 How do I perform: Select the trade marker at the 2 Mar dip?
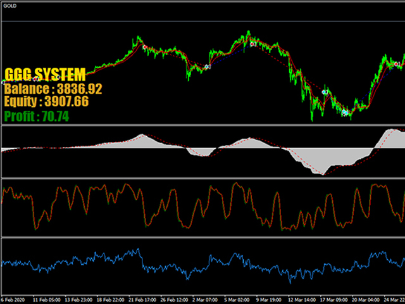coord(208,67)
